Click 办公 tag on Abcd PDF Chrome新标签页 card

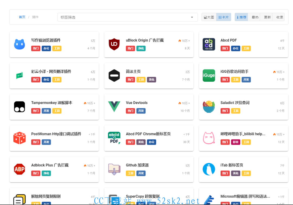point(152,142)
